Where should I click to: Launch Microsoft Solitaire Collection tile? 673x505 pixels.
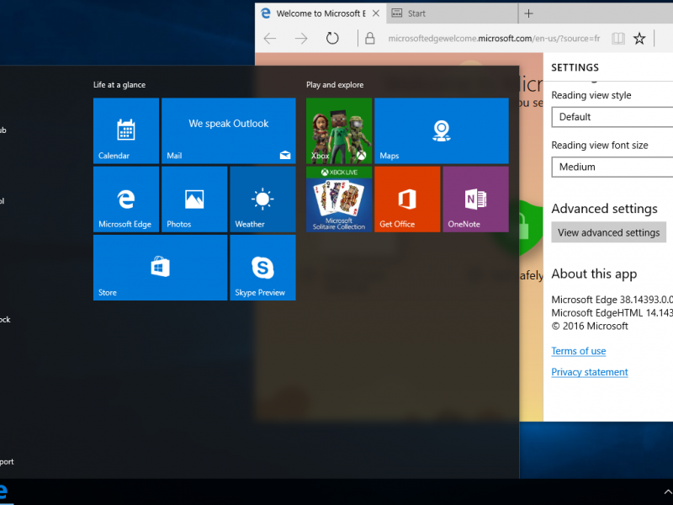(x=339, y=199)
